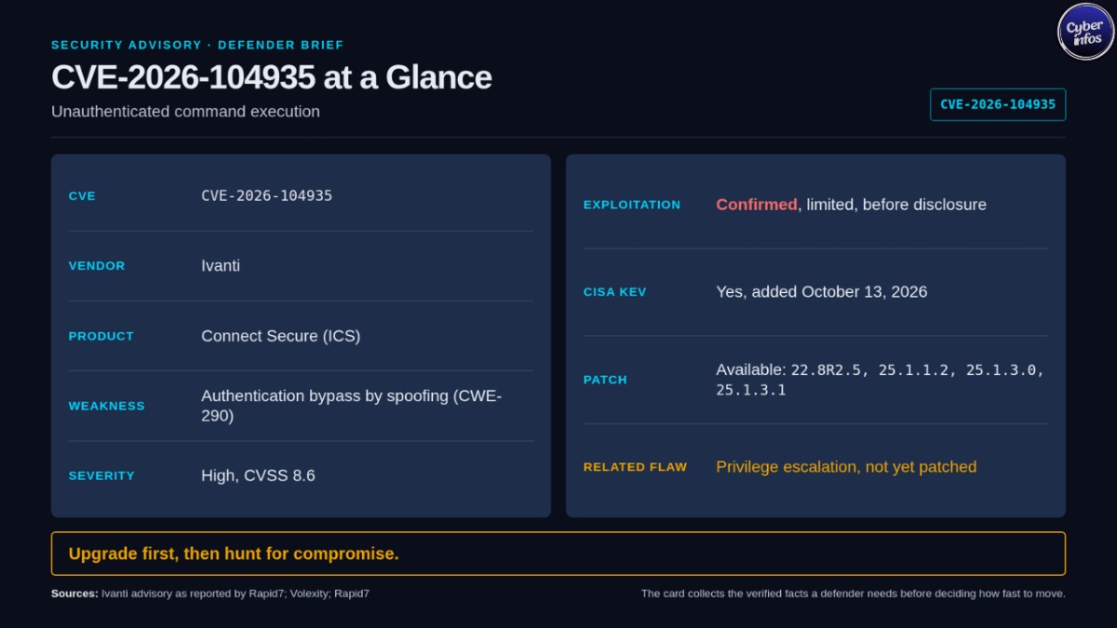
Task: Select the 'Ivanti' vendor value
Action: point(221,265)
